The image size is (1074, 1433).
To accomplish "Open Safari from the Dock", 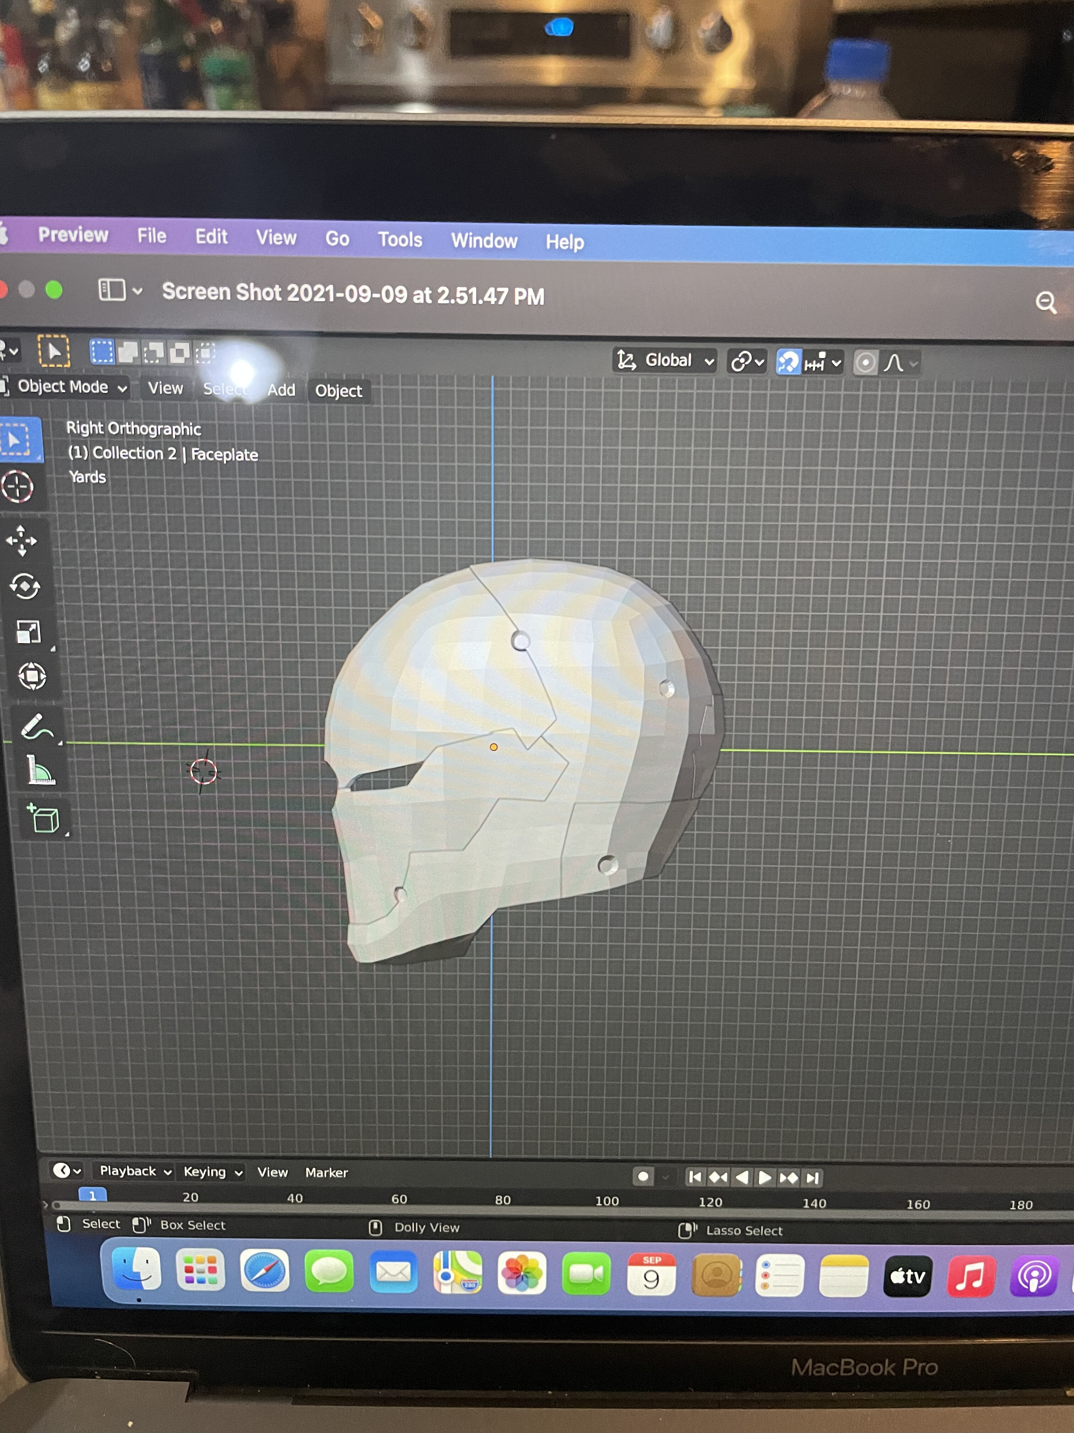I will tap(264, 1271).
